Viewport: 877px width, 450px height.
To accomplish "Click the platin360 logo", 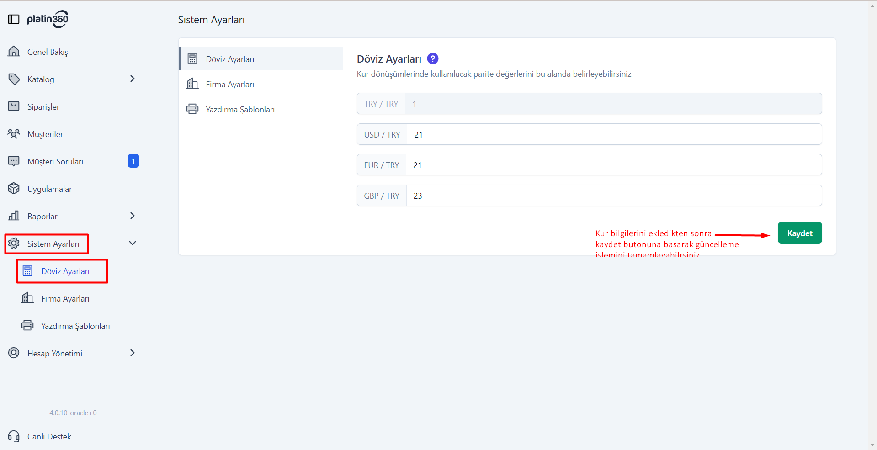I will tap(48, 19).
